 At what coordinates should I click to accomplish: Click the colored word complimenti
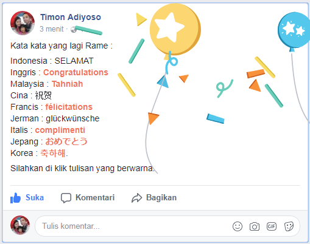pyautogui.click(x=60, y=130)
